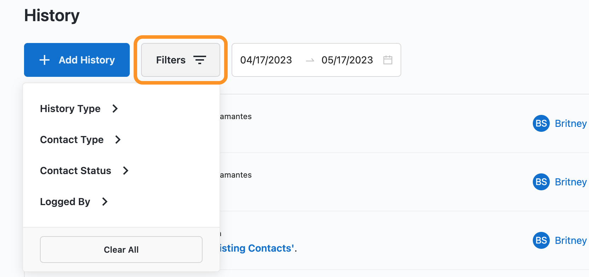The width and height of the screenshot is (589, 277).
Task: Click the Add History button
Action: click(x=77, y=60)
